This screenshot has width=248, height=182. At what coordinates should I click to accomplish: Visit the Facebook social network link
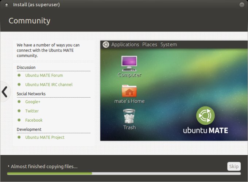coord(34,120)
